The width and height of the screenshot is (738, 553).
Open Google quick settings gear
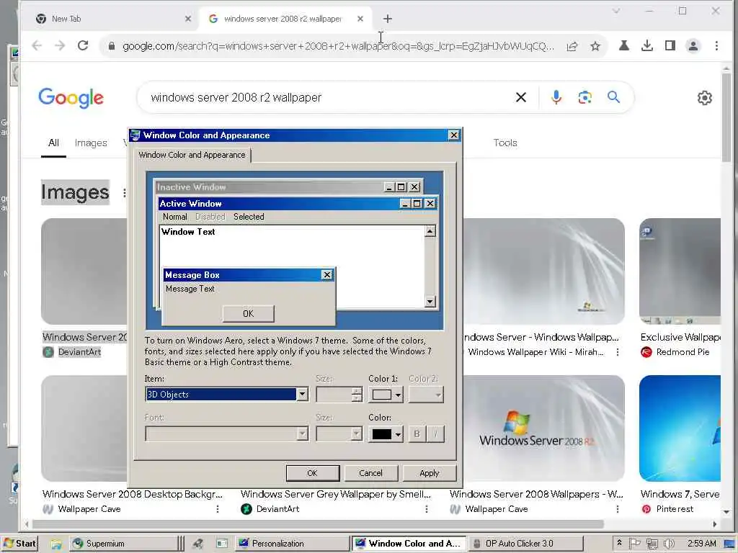[x=705, y=98]
